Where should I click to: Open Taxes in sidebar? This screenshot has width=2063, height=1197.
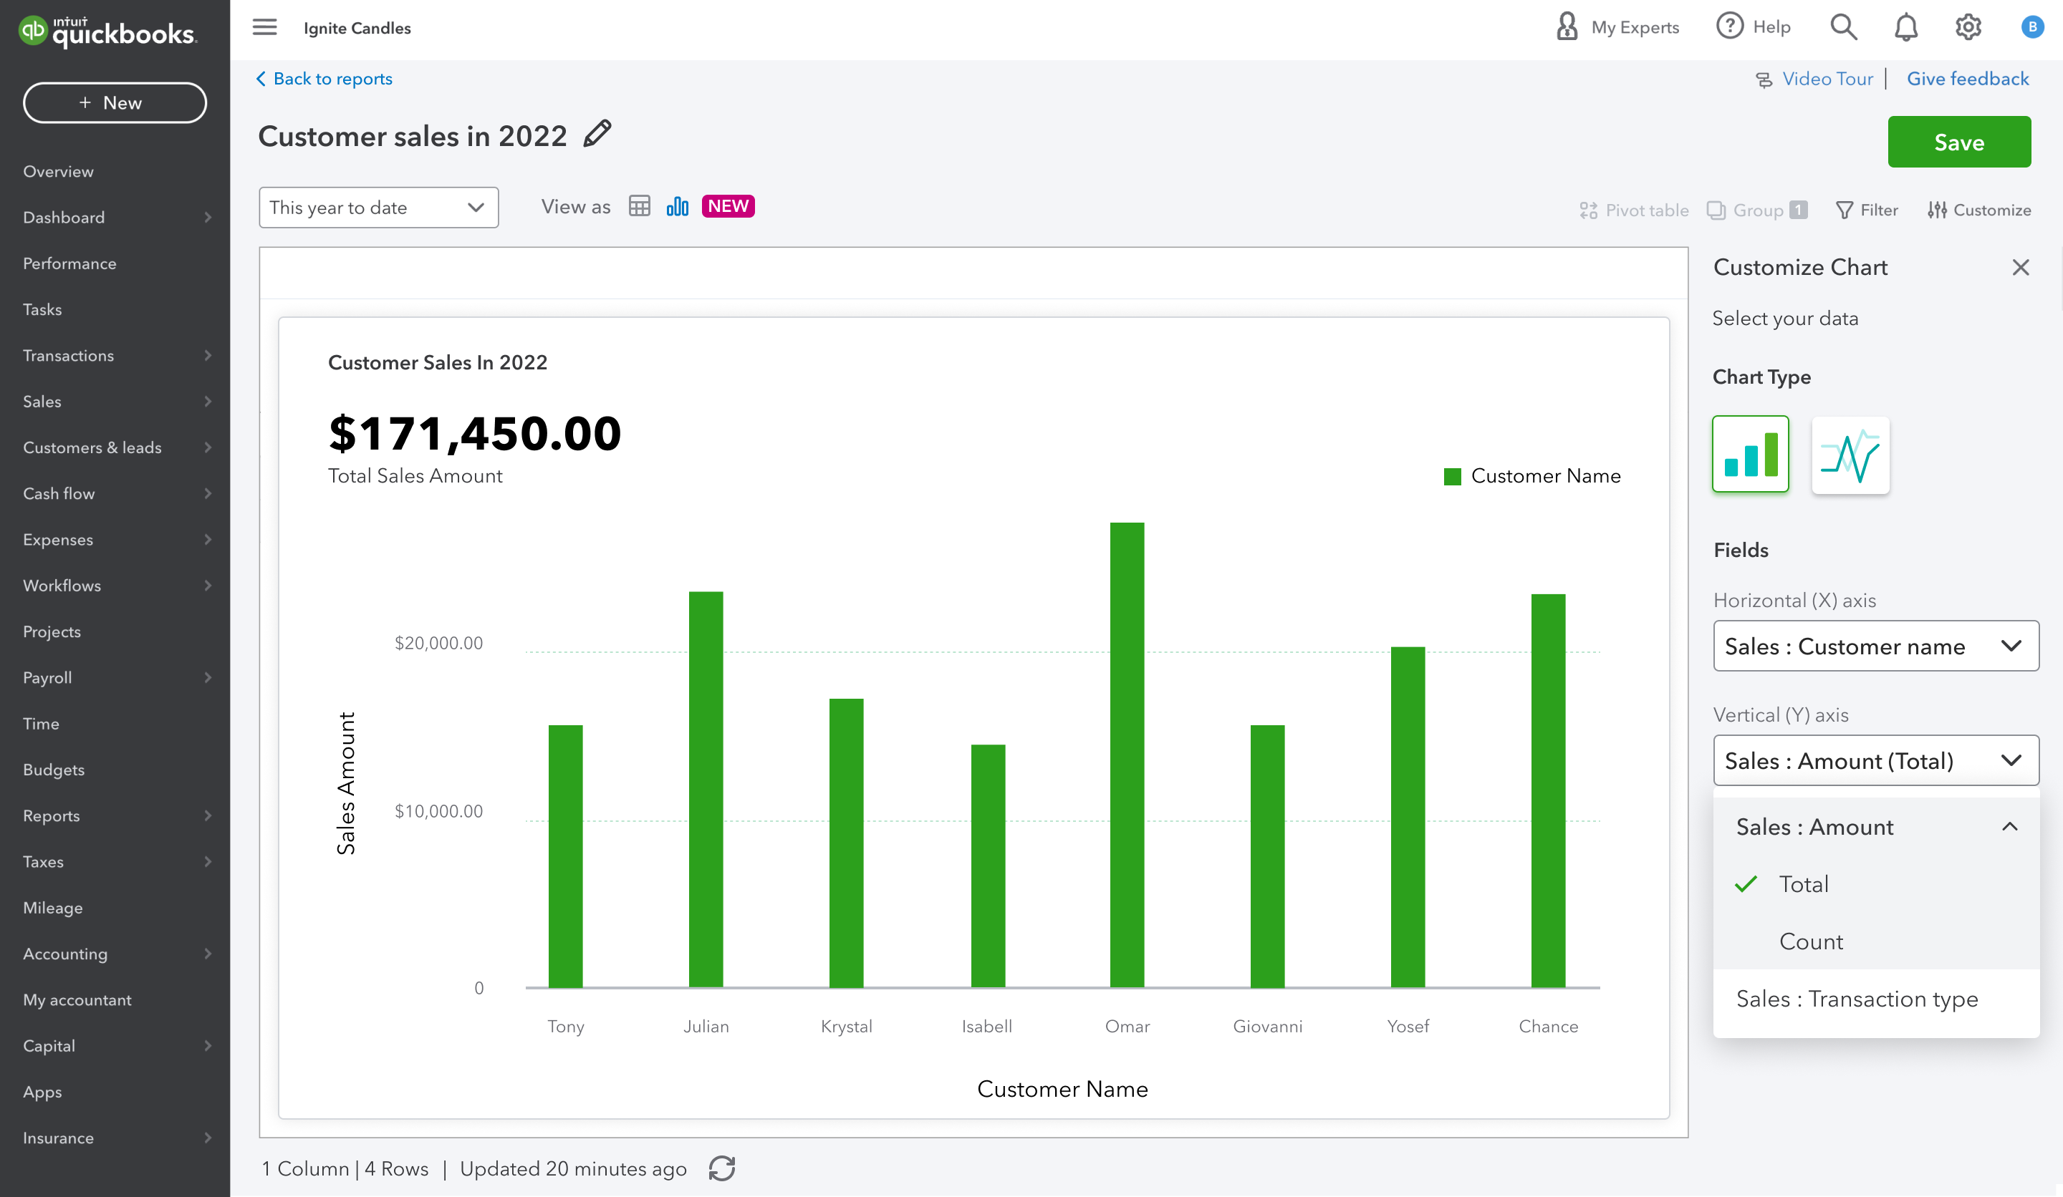click(44, 861)
